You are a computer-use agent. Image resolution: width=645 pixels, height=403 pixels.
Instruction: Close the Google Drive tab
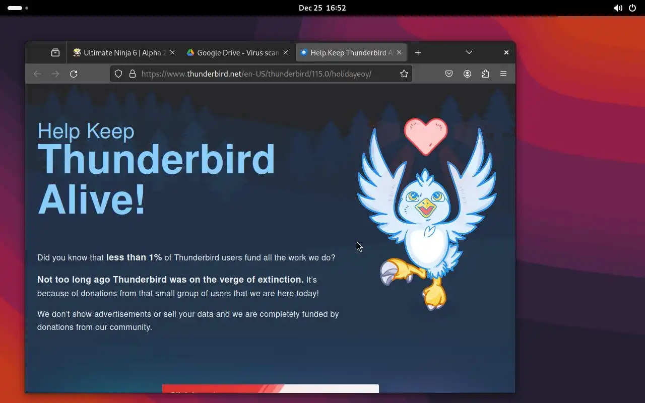coord(286,52)
